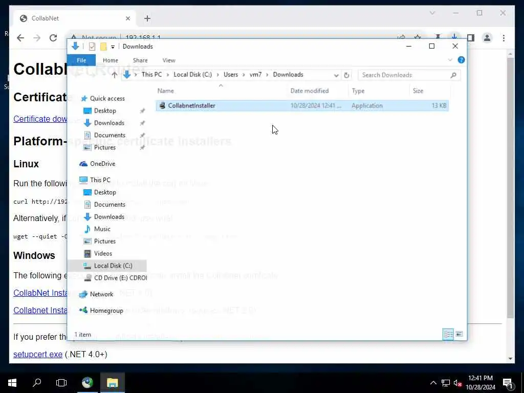The image size is (524, 393).
Task: Select This PC in address path
Action: coord(151,75)
